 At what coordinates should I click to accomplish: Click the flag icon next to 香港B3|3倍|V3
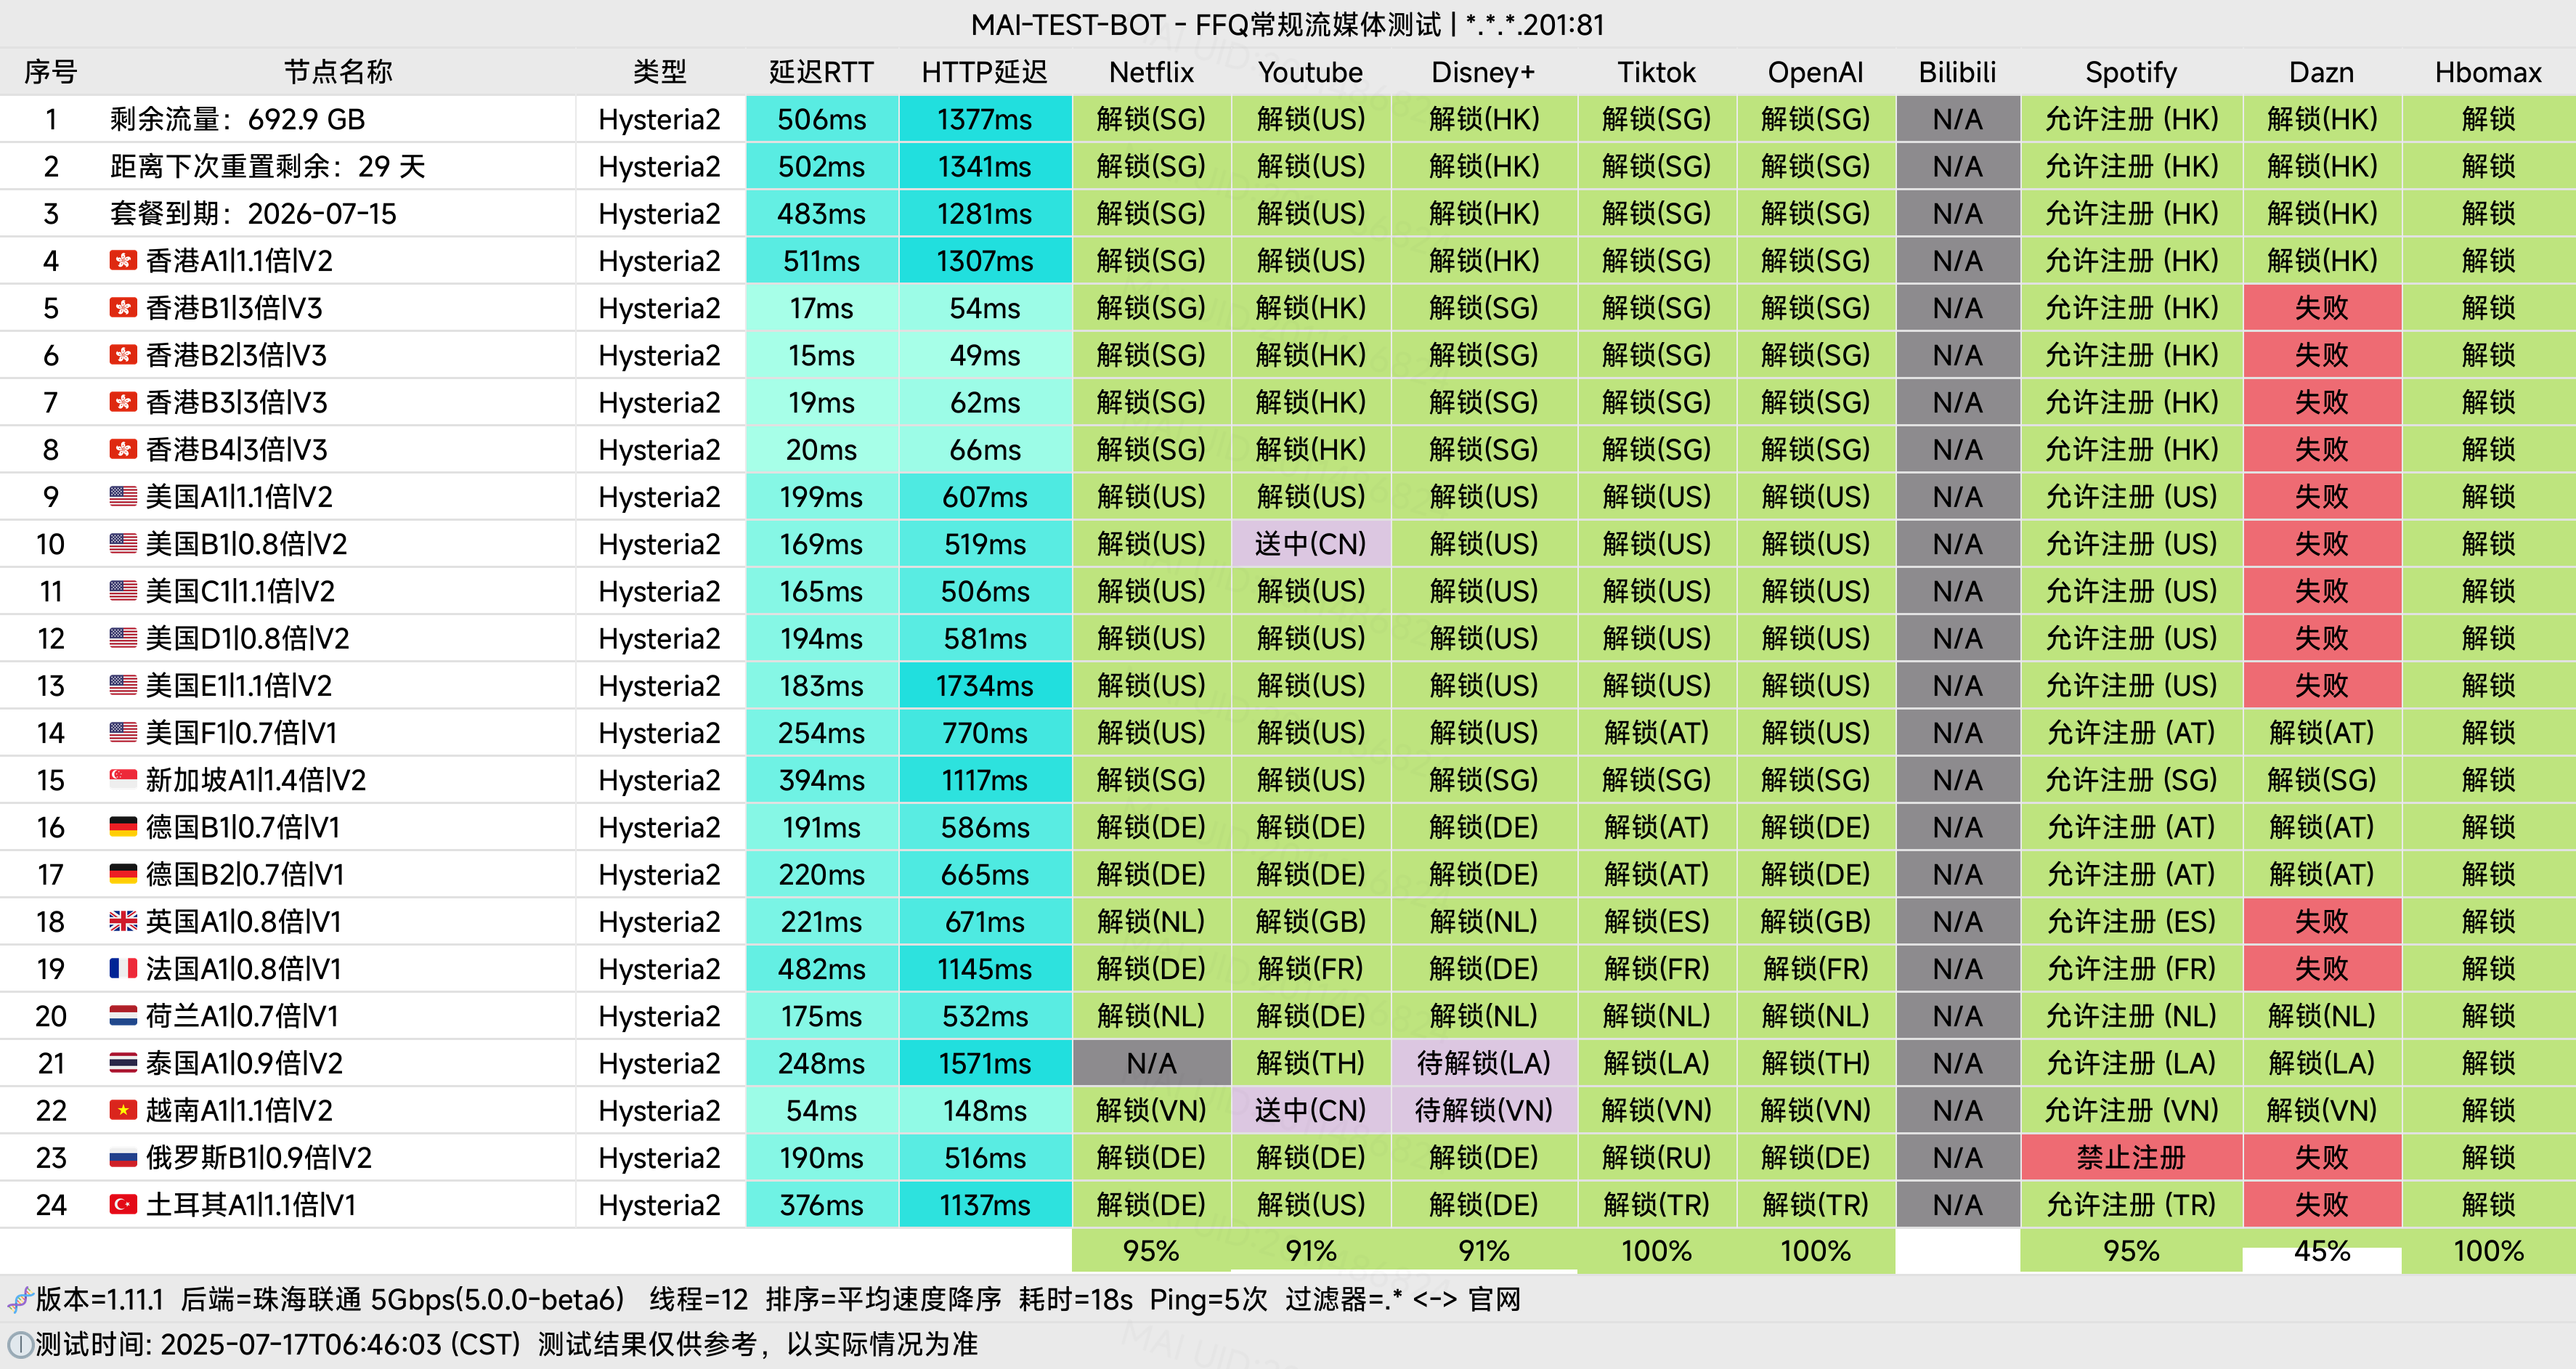click(123, 402)
